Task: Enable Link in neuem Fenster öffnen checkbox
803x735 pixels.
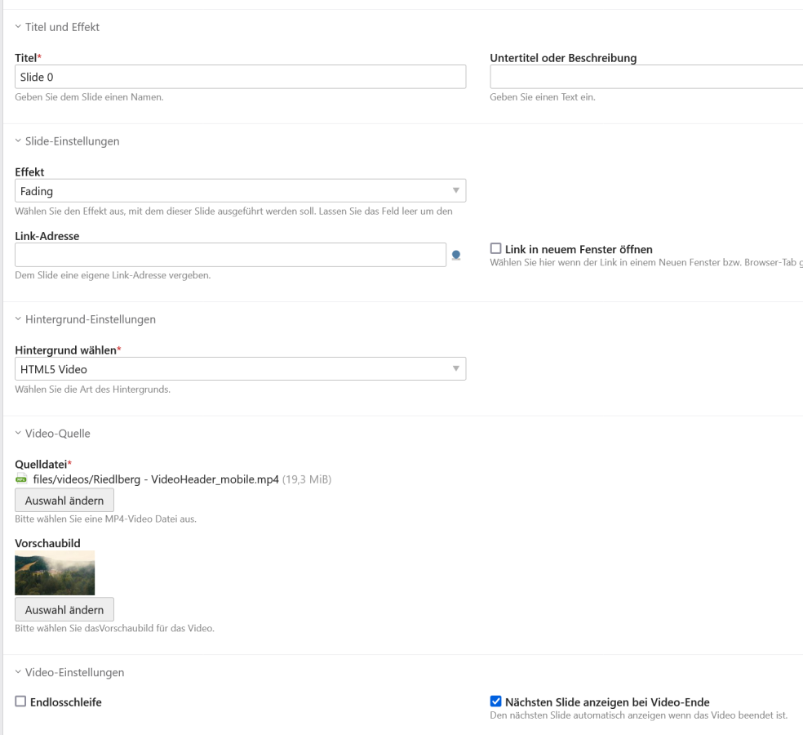Action: tap(495, 248)
